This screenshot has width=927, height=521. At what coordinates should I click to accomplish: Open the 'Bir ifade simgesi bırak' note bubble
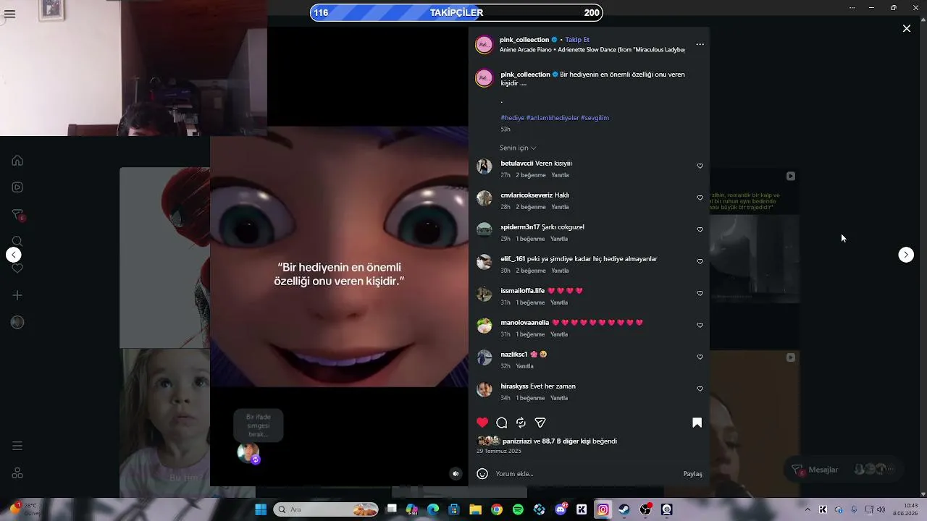point(258,425)
